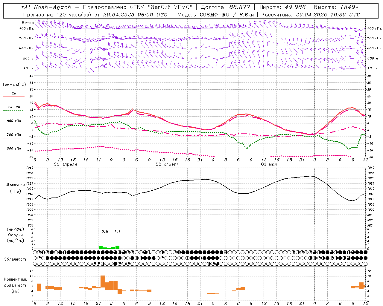The width and height of the screenshot is (383, 306).
Task: Click the computed time 10:39 UTC
Action: pos(345,15)
